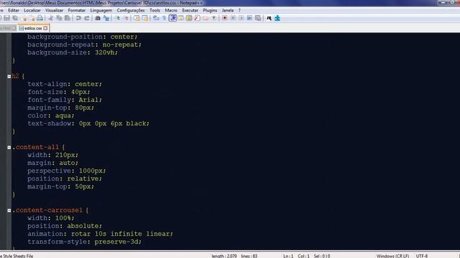
Task: Click the line 'transform-style: preserve-3d;'
Action: [85, 242]
